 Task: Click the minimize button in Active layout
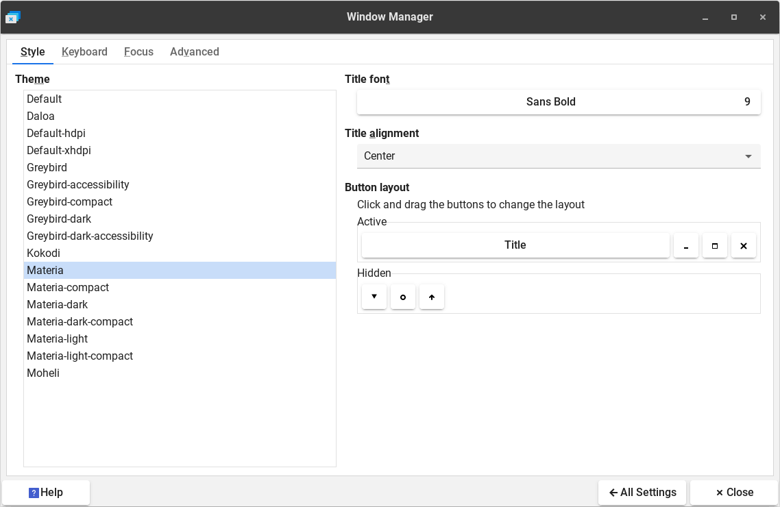(x=685, y=245)
